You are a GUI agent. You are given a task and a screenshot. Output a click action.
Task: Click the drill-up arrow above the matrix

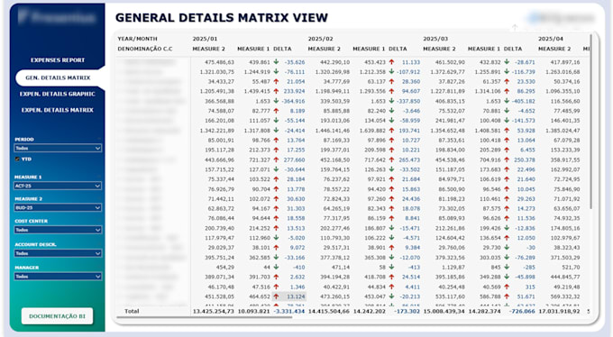tap(515, 27)
